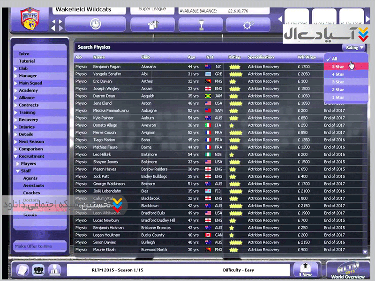
Task: Go to Coaches under Staff
Action: click(31, 193)
